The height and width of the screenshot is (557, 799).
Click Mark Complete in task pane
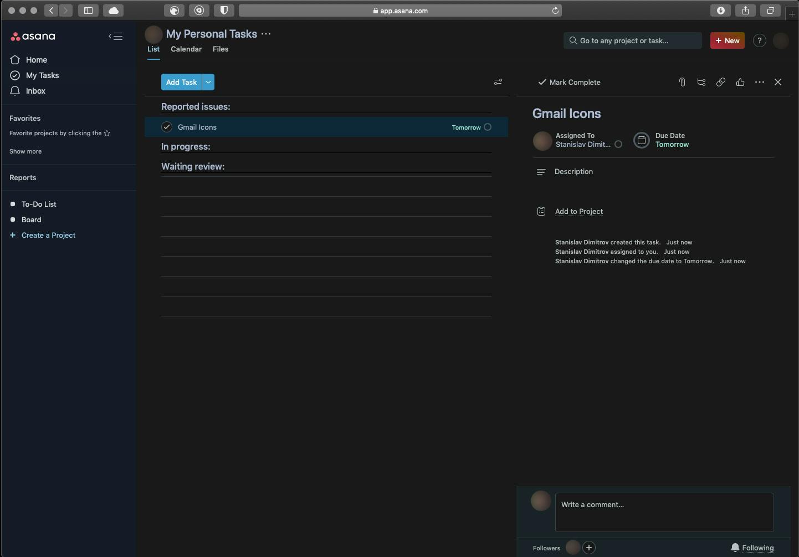(570, 82)
